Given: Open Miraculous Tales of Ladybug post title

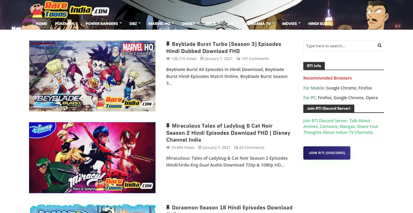Looking at the screenshot, I should pos(228,133).
